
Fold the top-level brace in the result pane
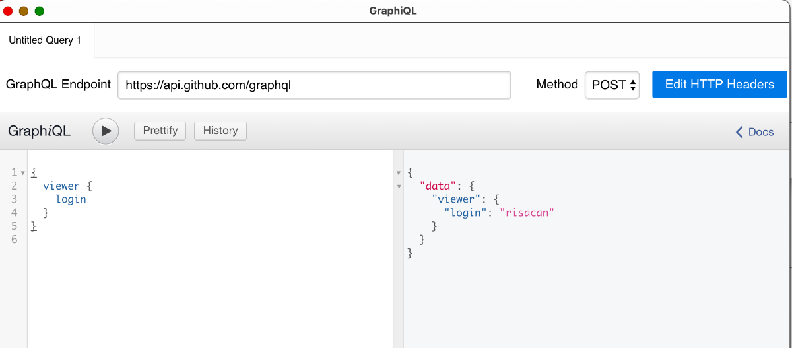pyautogui.click(x=398, y=173)
